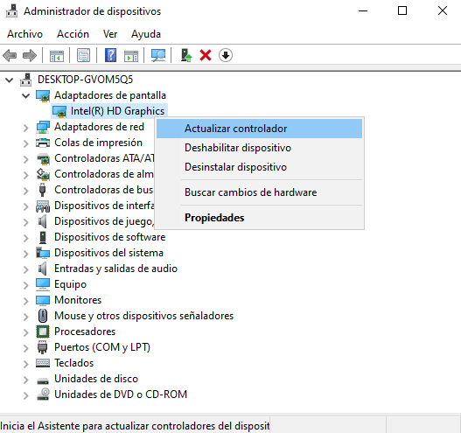Open the Archivo menu
Viewport: 461px width, 433px height.
pyautogui.click(x=25, y=34)
